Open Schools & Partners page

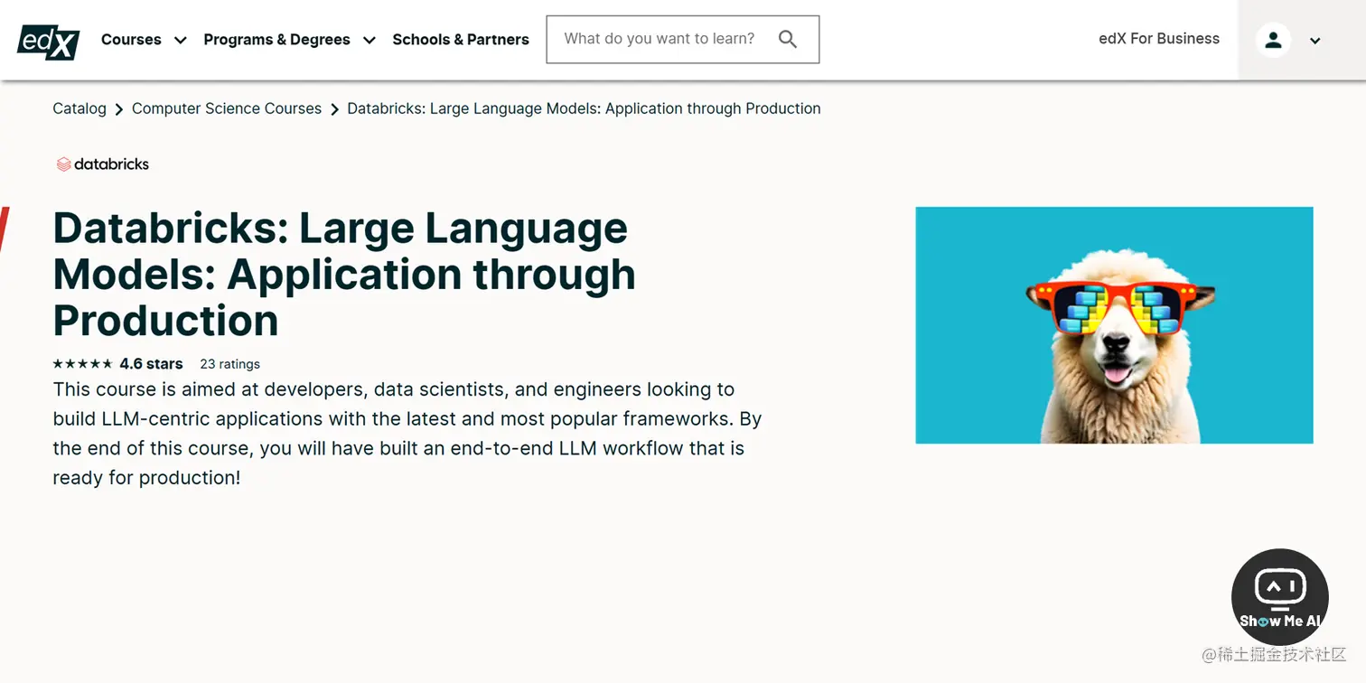pos(461,40)
